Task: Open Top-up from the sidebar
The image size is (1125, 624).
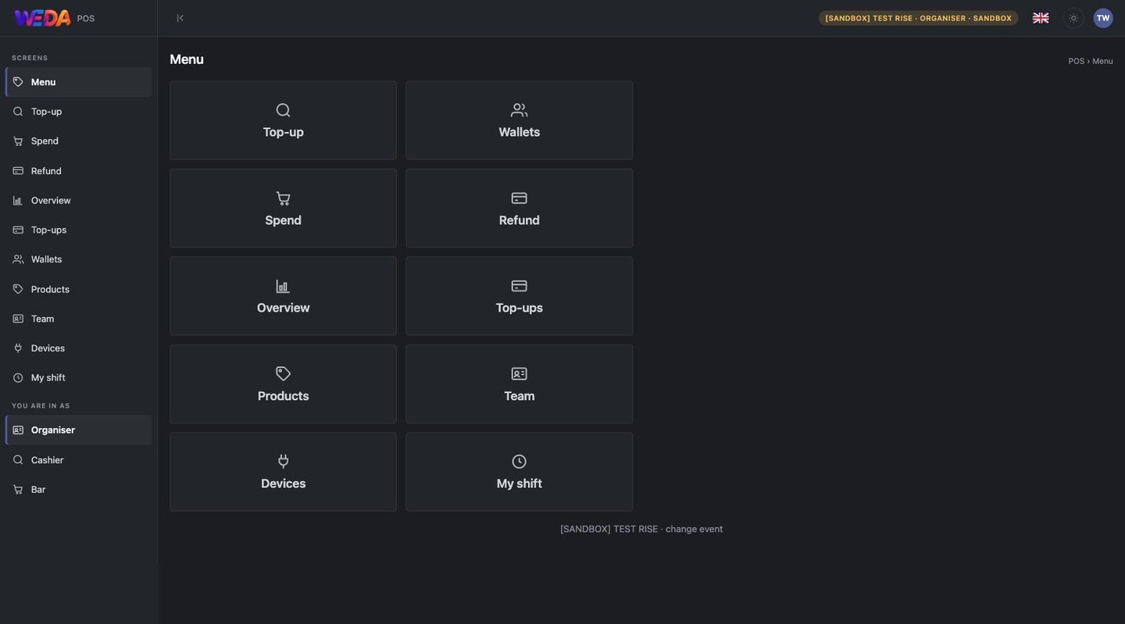Action: 79,112
